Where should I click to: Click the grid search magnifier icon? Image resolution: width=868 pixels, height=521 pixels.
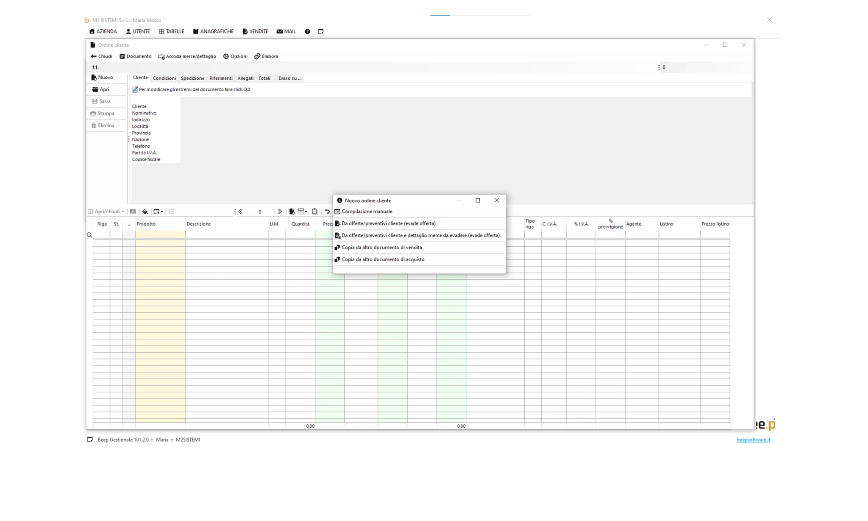[89, 235]
